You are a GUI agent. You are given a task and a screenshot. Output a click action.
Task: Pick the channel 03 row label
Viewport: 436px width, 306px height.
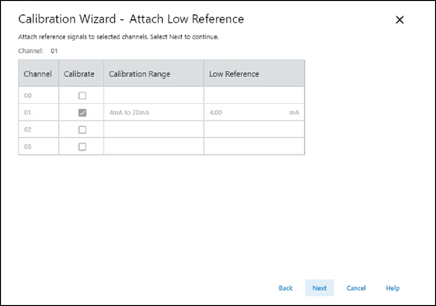coord(28,147)
